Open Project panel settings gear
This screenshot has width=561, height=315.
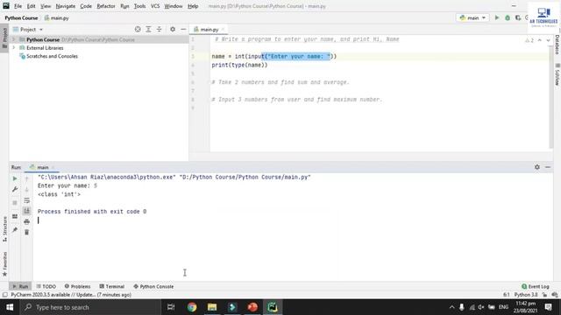pyautogui.click(x=173, y=29)
